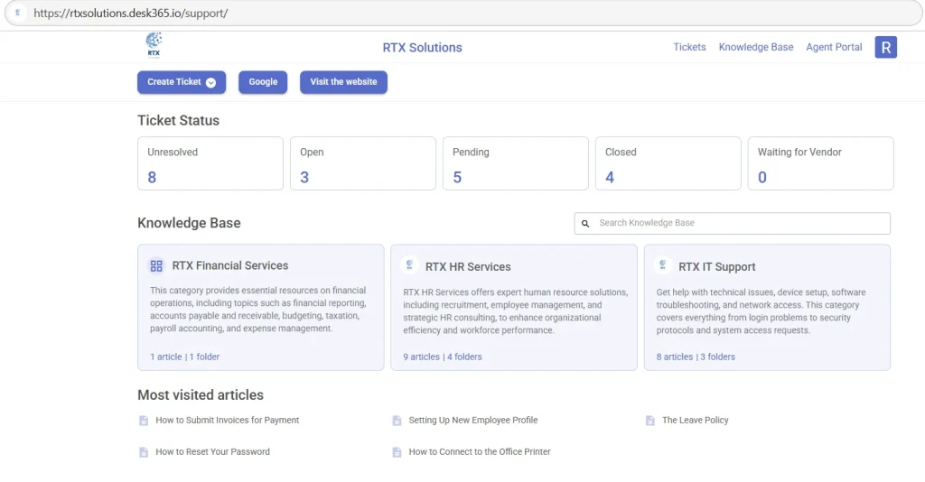Click the Waiting for Vendor count 0
Screen dimensions: 925x482
[762, 177]
